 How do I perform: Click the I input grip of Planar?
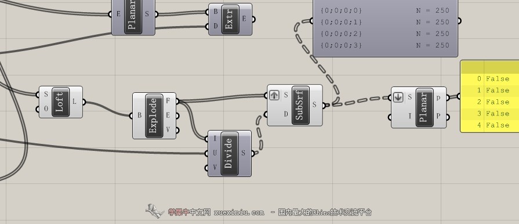click(x=390, y=117)
